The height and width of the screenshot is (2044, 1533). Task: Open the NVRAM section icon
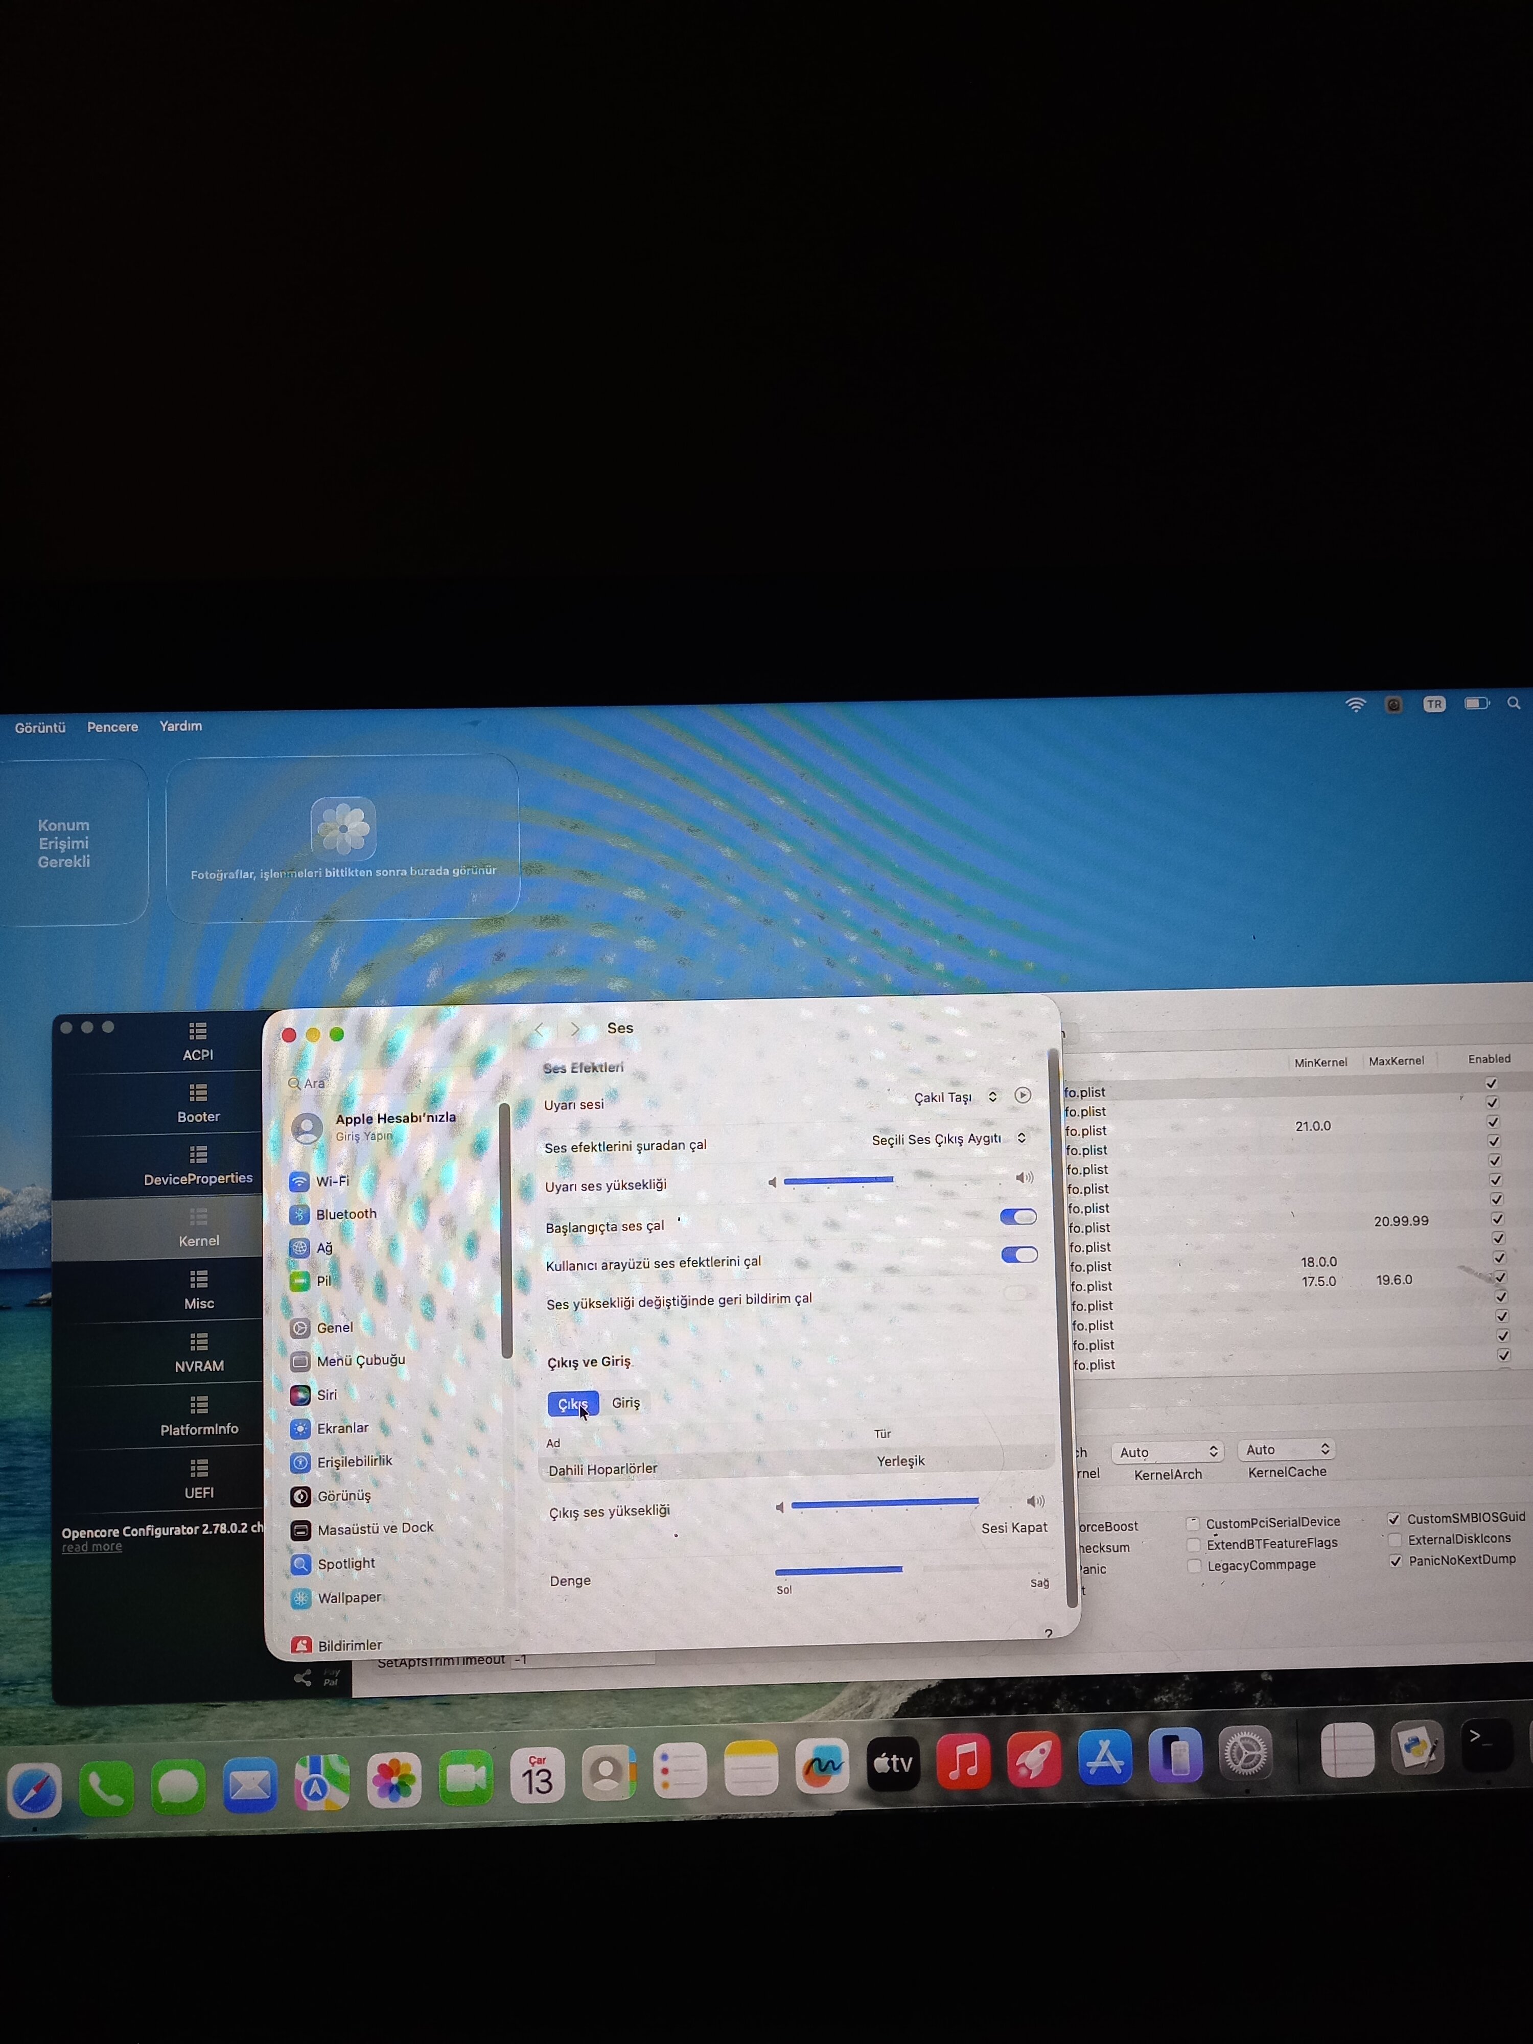(x=199, y=1342)
